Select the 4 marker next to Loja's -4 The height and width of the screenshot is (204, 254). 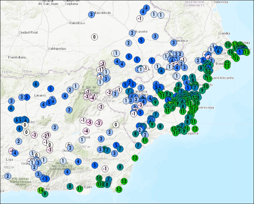15,153
